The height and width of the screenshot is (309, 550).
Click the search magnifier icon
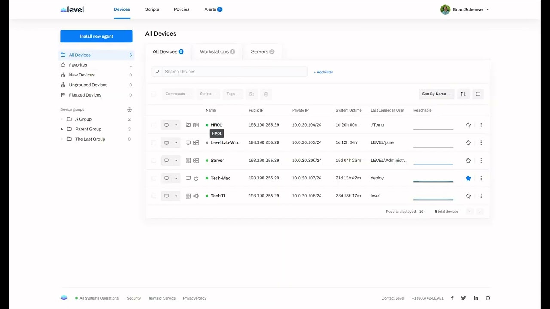[157, 72]
